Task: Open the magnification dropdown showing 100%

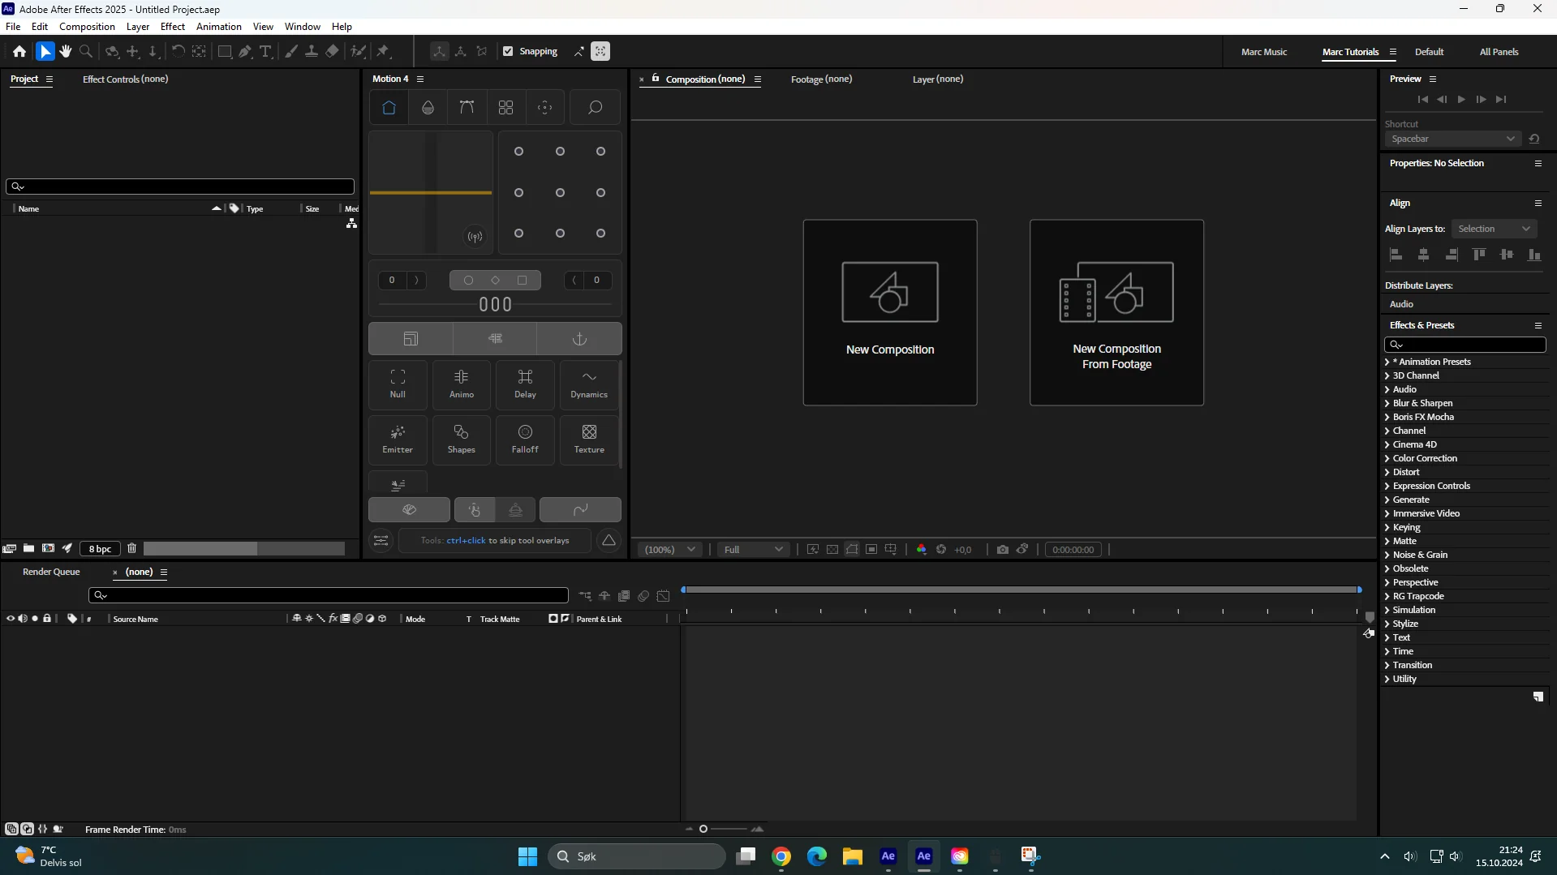Action: tap(669, 549)
